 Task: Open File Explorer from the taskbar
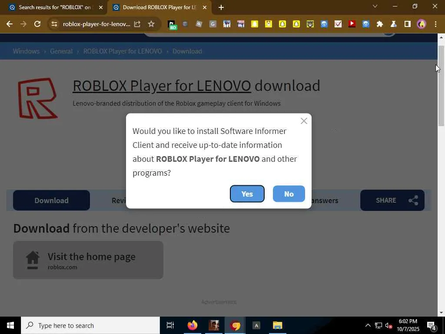[x=278, y=325]
